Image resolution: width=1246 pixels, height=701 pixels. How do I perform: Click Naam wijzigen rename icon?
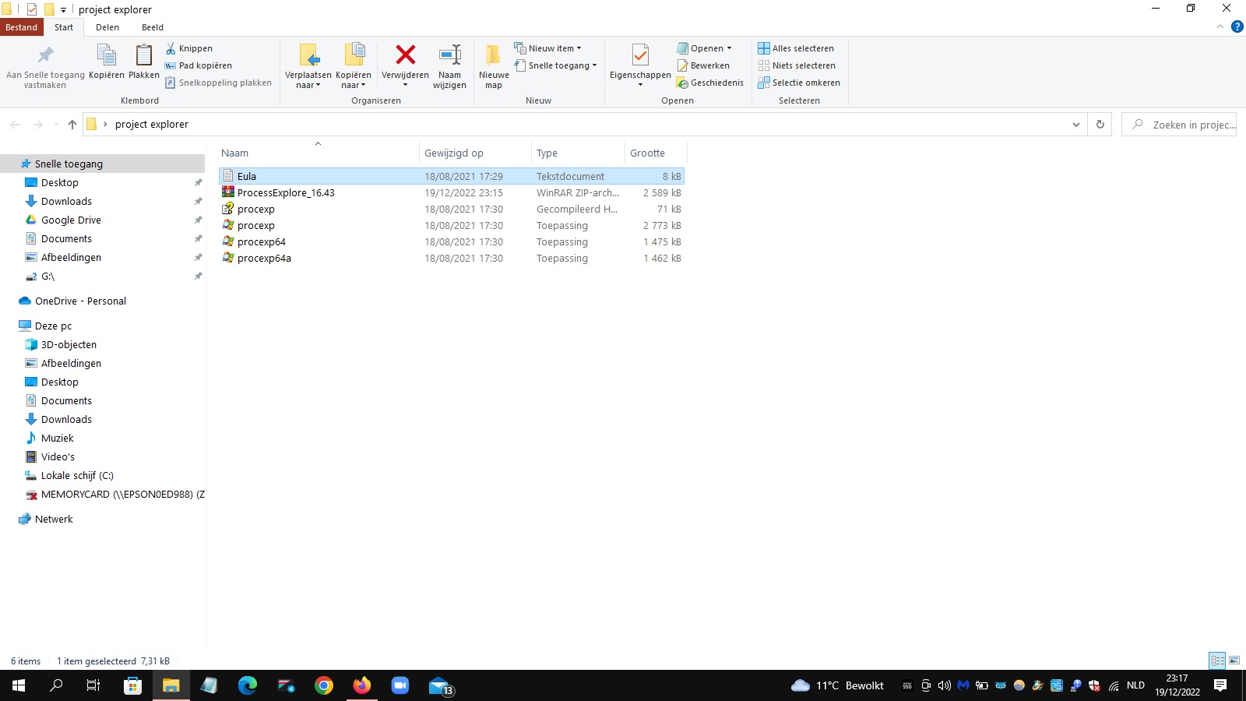pyautogui.click(x=450, y=55)
